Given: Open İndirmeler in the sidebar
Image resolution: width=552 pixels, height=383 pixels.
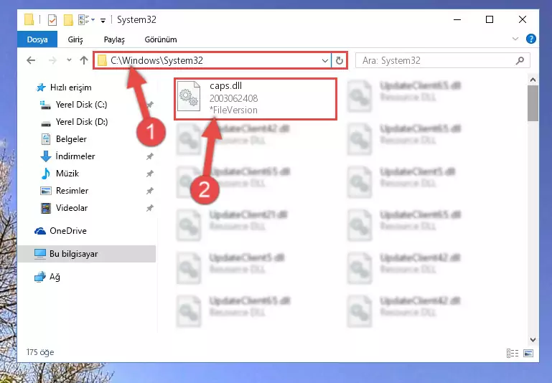Looking at the screenshot, I should pos(75,156).
